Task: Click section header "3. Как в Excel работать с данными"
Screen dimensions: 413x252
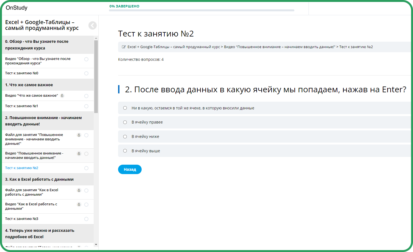Action: (48, 179)
